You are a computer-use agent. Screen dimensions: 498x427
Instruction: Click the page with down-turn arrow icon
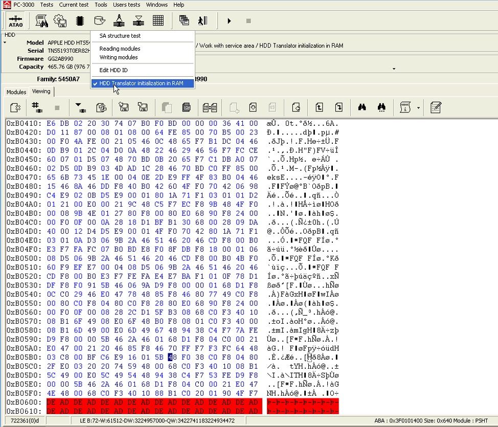click(339, 107)
